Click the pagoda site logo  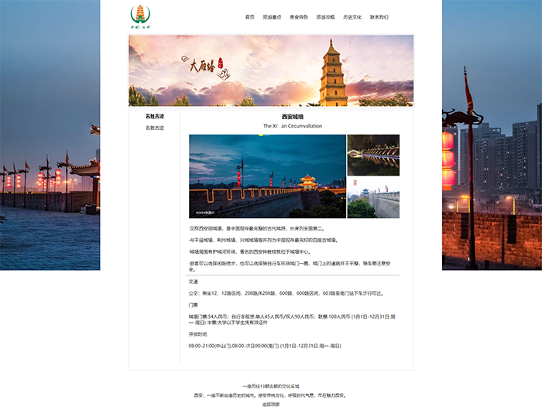point(141,15)
